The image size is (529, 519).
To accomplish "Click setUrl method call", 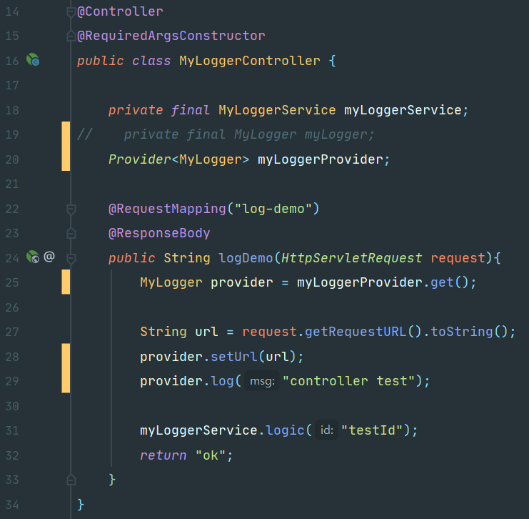I will (233, 357).
